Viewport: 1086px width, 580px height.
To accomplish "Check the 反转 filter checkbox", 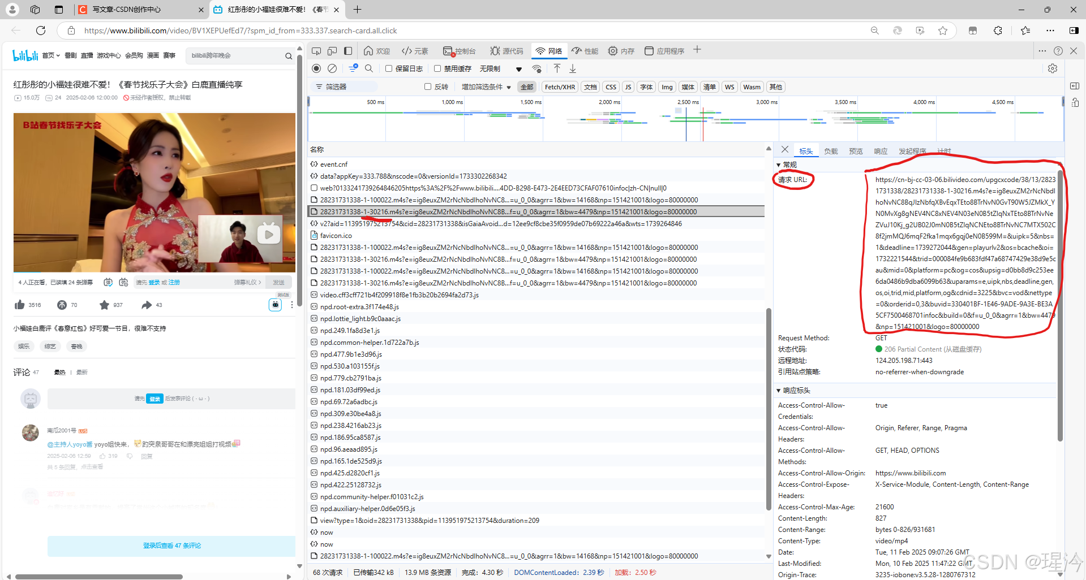I will 428,86.
